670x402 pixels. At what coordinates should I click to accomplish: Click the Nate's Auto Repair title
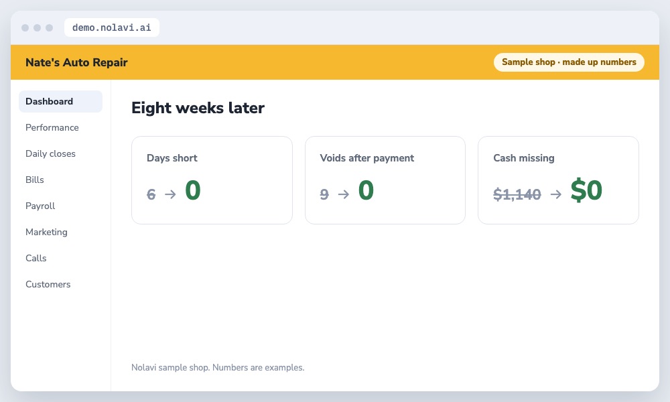tap(76, 62)
